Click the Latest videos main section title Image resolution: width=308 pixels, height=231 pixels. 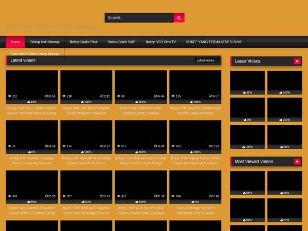(23, 60)
